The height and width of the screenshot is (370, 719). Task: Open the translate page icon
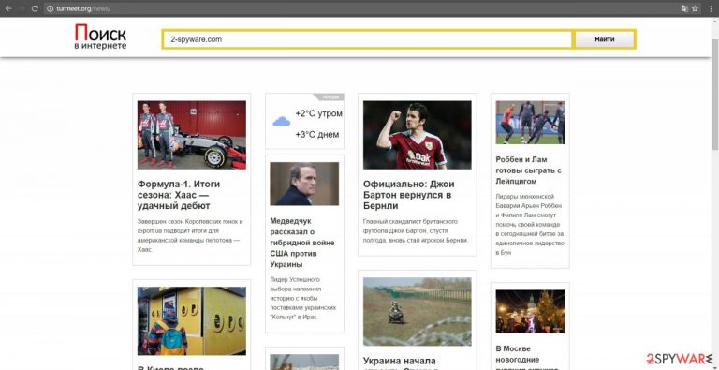684,8
